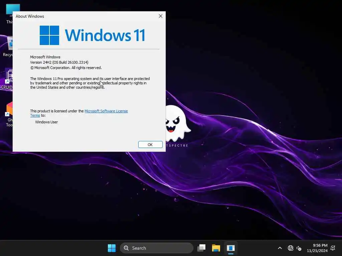Click the date 11/25/2024 in the taskbar
This screenshot has width=342, height=256.
click(x=317, y=251)
